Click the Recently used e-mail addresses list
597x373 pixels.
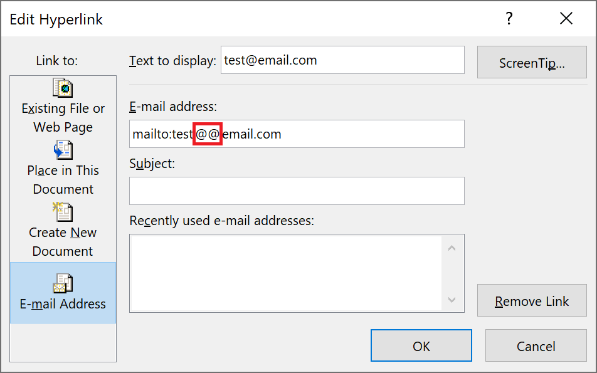tap(297, 273)
